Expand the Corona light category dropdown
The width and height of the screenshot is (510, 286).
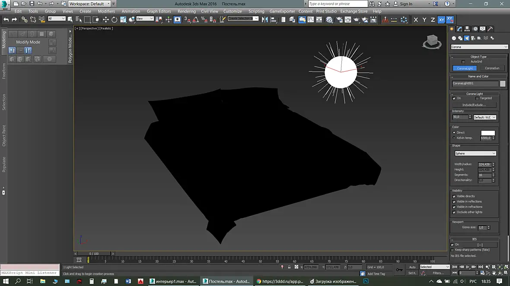(479, 47)
